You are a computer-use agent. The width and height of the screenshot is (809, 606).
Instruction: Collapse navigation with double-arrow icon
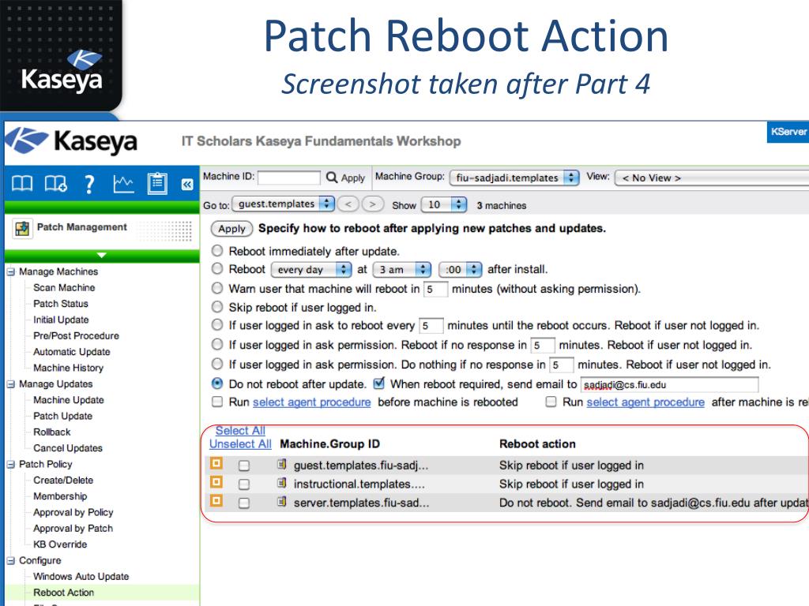tap(187, 184)
